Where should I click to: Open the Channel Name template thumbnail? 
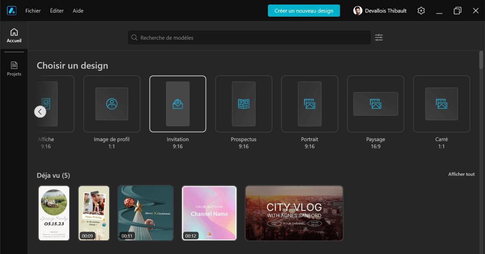[x=210, y=213]
